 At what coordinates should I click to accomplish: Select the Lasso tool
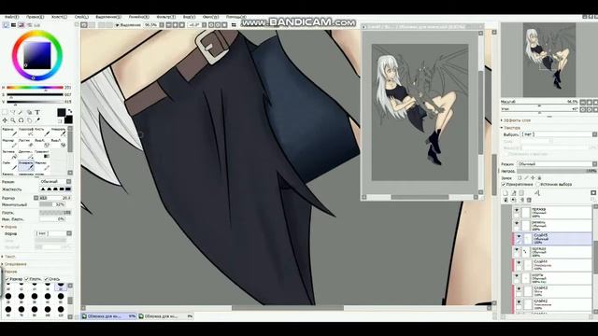12,112
